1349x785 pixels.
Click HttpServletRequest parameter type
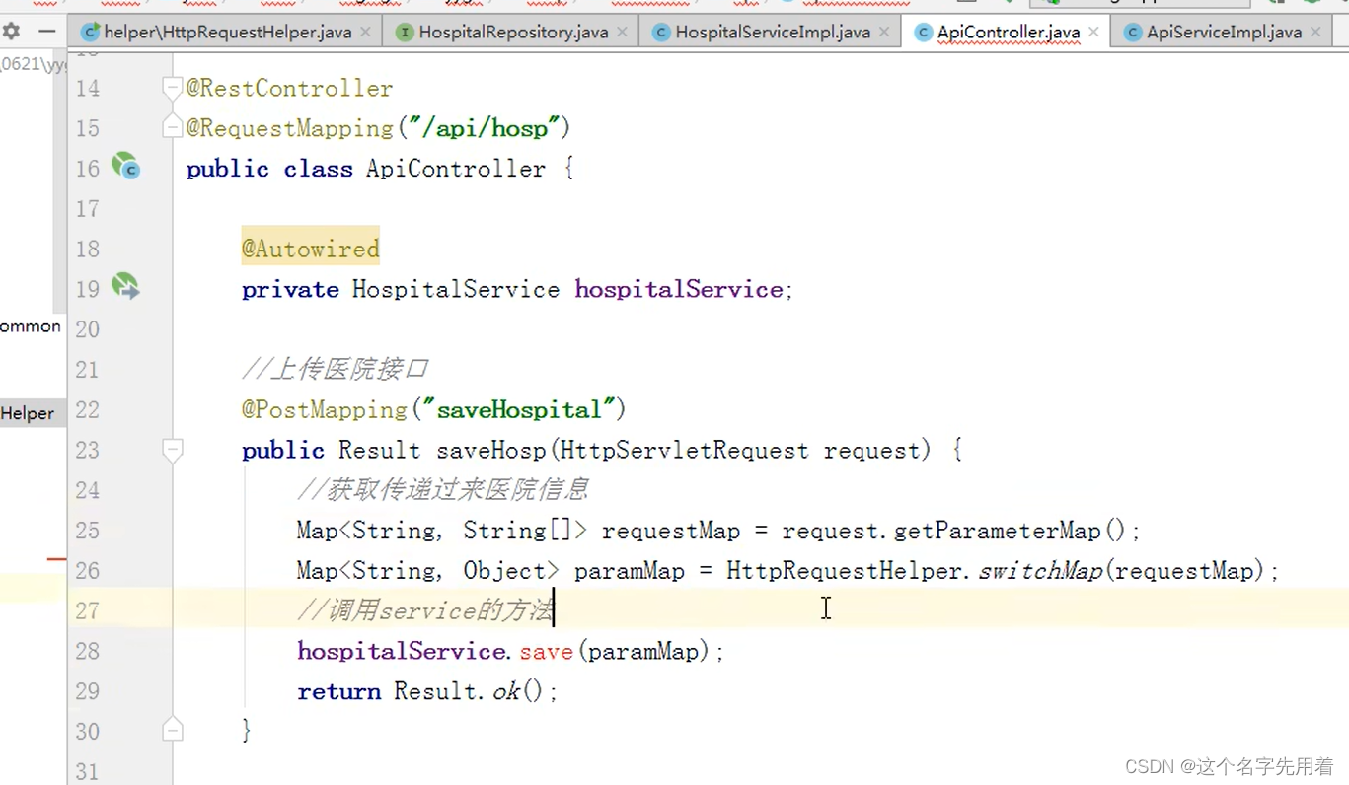point(684,451)
